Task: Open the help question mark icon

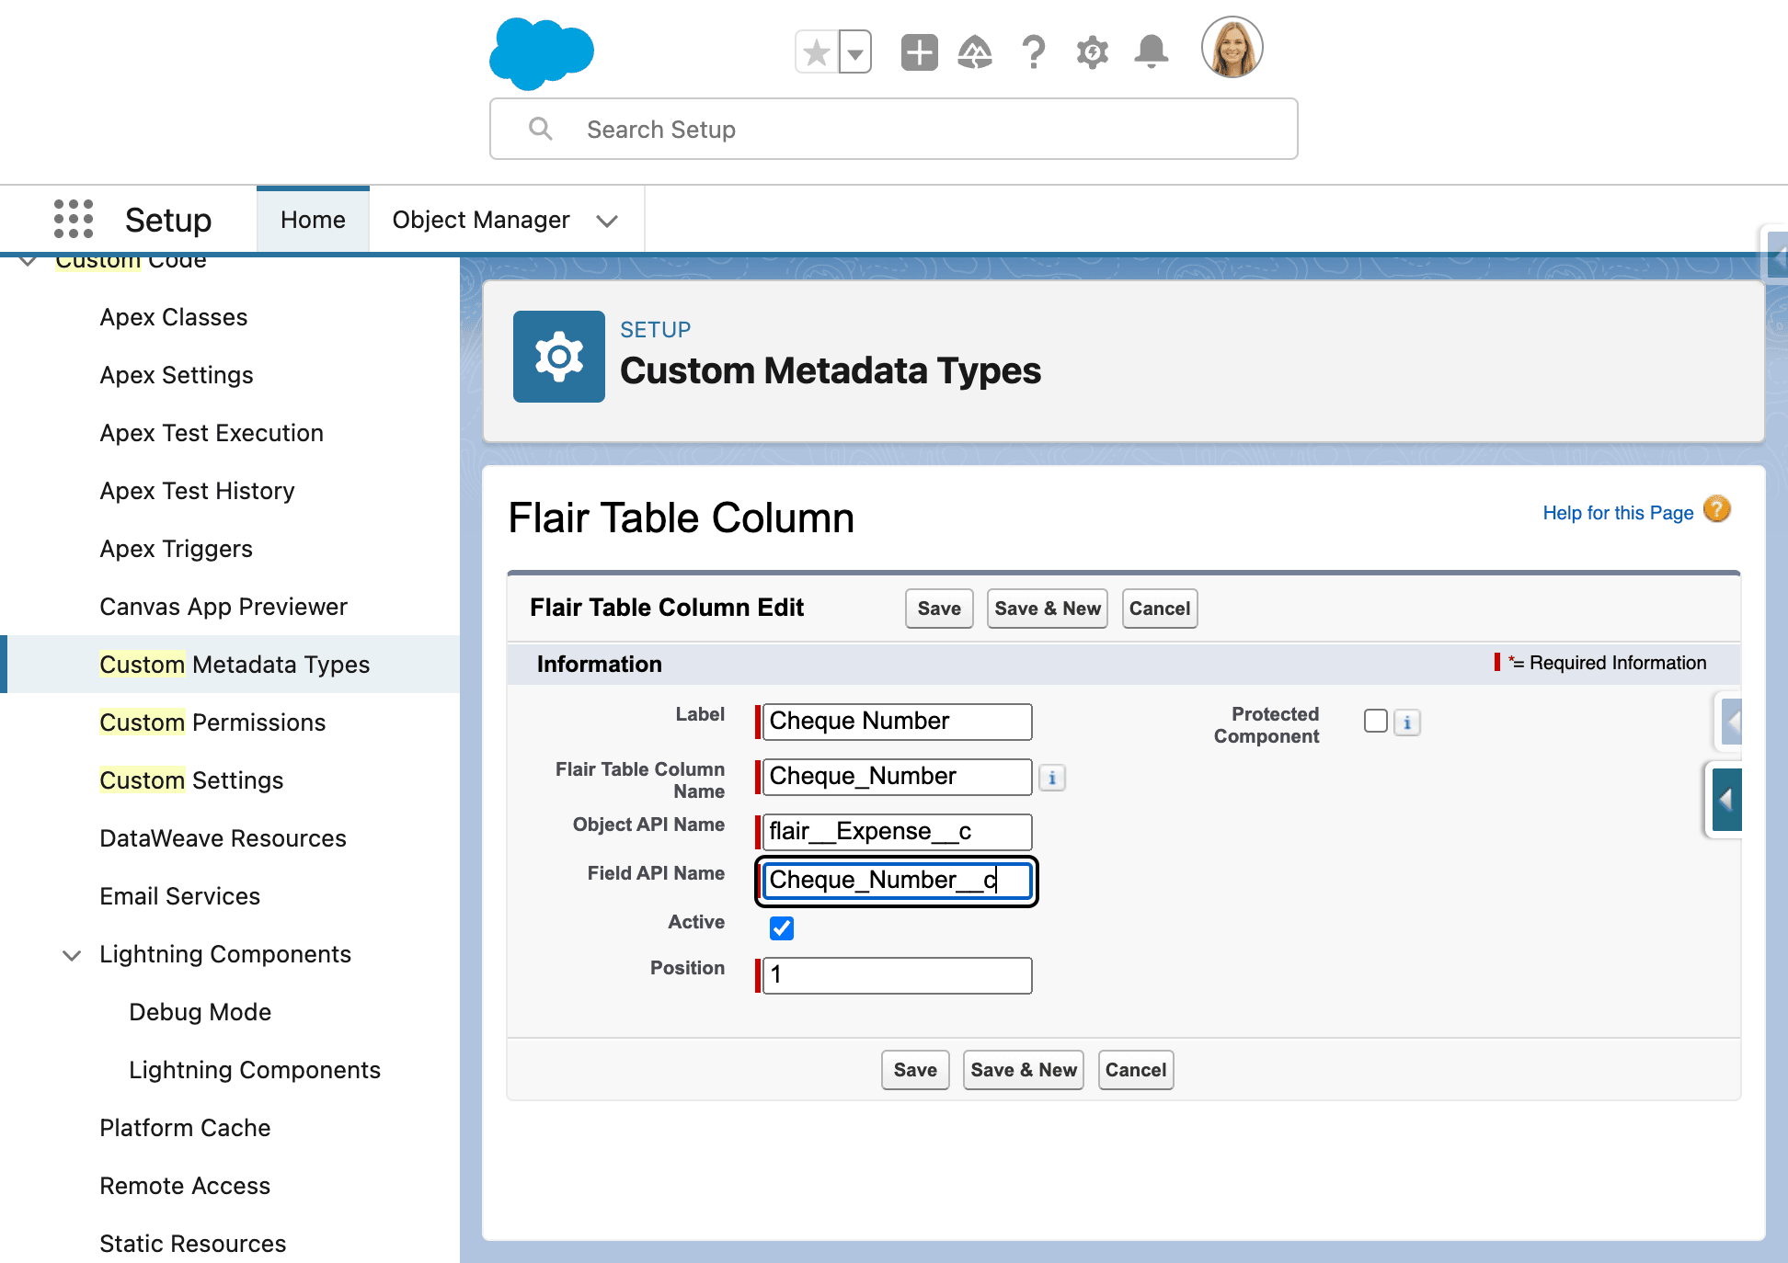Action: [x=1034, y=52]
